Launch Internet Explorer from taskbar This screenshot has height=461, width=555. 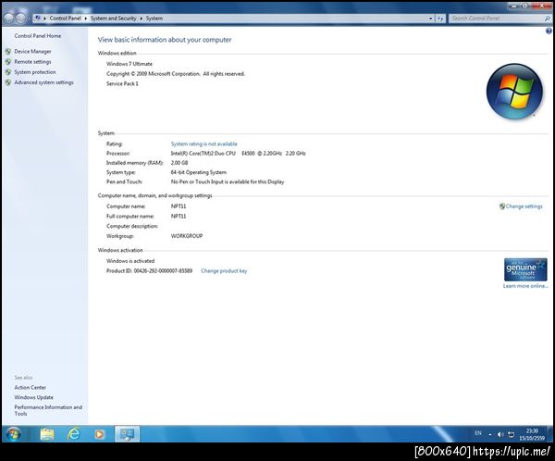(73, 434)
